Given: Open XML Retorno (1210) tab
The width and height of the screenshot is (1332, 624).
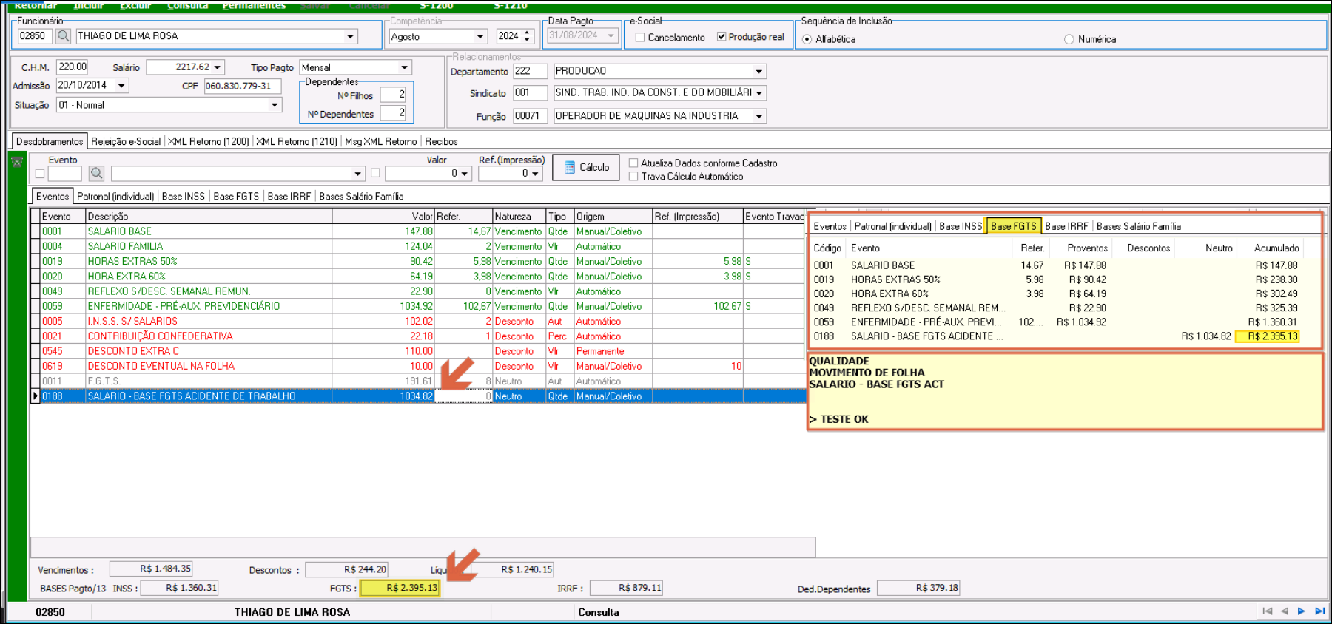Looking at the screenshot, I should pos(297,141).
